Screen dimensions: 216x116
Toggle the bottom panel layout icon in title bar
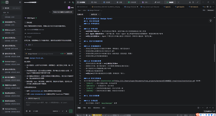pyautogui.click(x=190, y=2)
